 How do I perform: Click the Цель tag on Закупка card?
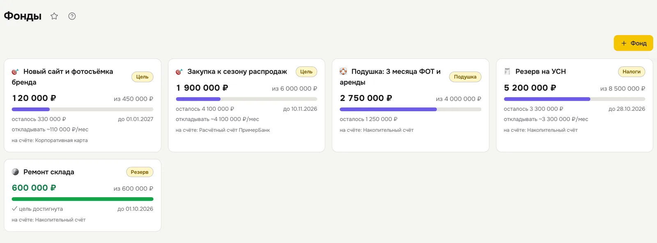[x=306, y=72]
